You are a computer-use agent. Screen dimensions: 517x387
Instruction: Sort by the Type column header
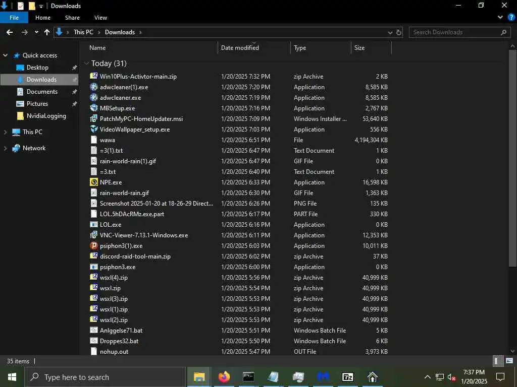(x=300, y=48)
